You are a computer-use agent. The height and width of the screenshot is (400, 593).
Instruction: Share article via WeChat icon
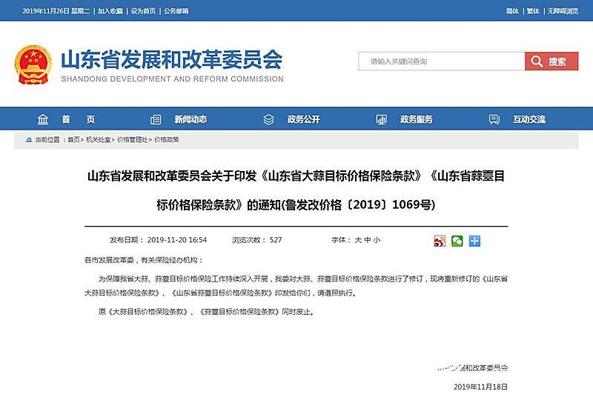coord(457,241)
